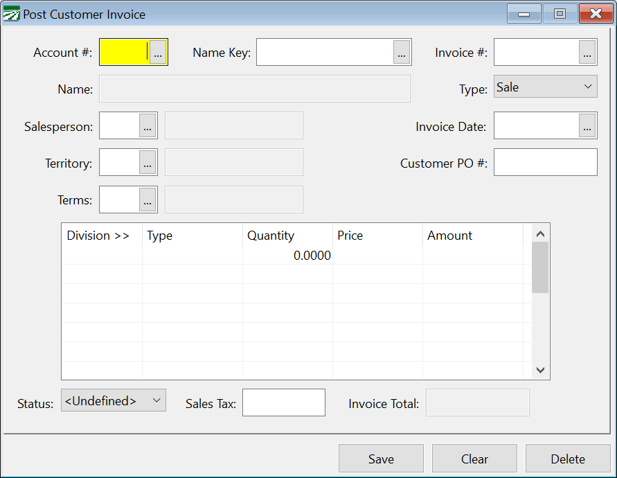Screen dimensions: 617x478
Task: Open the Invoice # lookup ellipsis button
Action: tap(587, 53)
